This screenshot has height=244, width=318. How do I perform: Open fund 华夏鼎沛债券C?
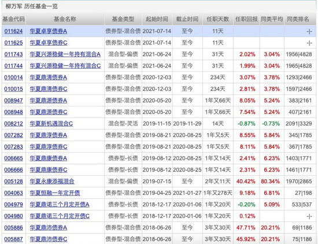click(x=49, y=239)
